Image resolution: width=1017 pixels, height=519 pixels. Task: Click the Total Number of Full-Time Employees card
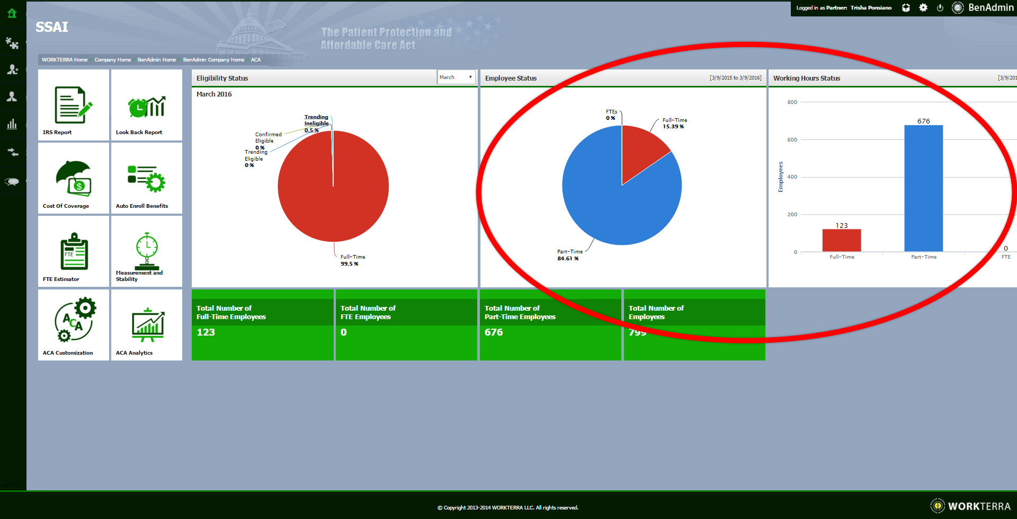262,325
